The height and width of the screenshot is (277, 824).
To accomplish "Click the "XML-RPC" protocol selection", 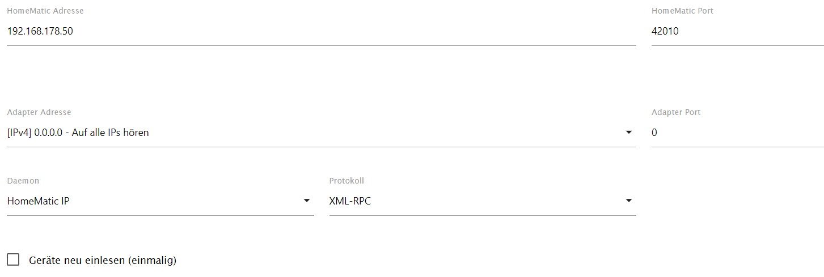I will 350,201.
